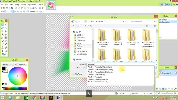Viewport: 178px width, 100px height.
Task: Click the Save icon in toolbar
Action: (7, 8)
